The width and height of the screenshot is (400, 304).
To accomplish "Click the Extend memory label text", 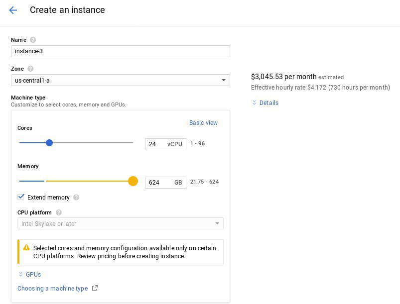I will coord(48,197).
